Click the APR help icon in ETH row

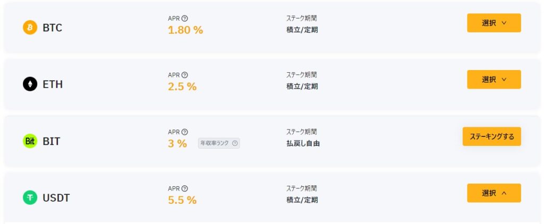coord(184,75)
